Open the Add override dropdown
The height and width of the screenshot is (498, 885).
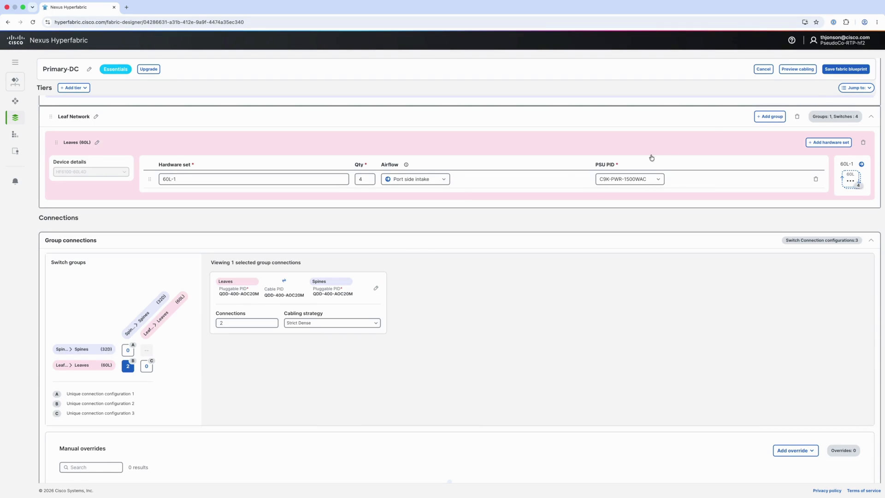click(796, 451)
